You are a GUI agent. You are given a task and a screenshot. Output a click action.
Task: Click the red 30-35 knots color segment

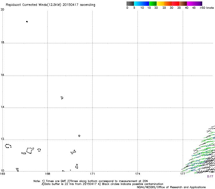(x=175, y=3)
